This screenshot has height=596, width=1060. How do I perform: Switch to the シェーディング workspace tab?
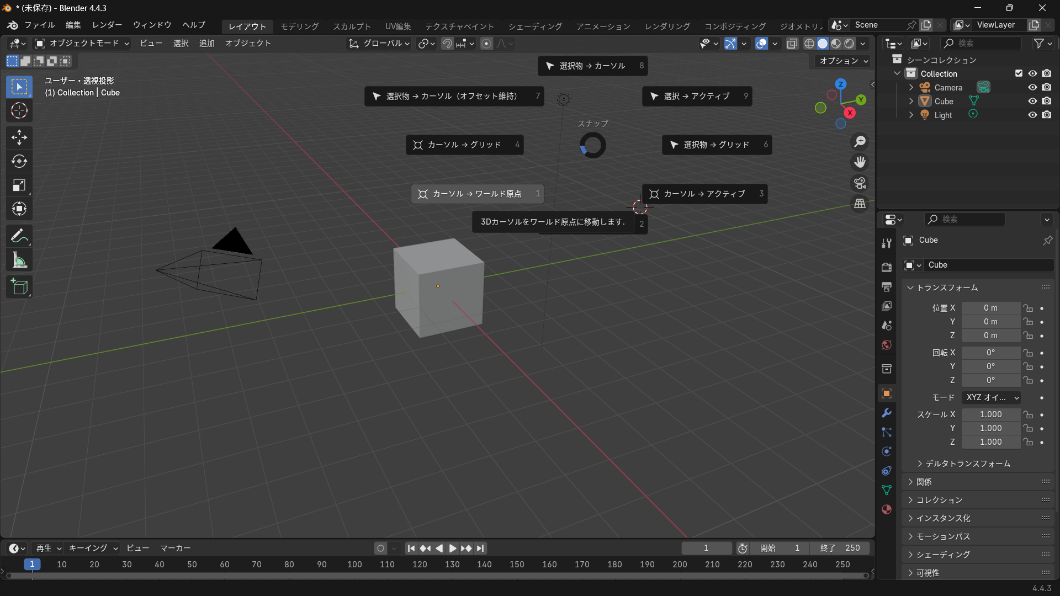[536, 26]
